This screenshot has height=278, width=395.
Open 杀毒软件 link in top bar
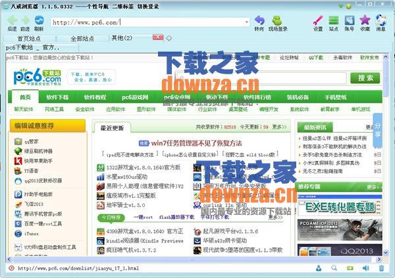click(342, 58)
